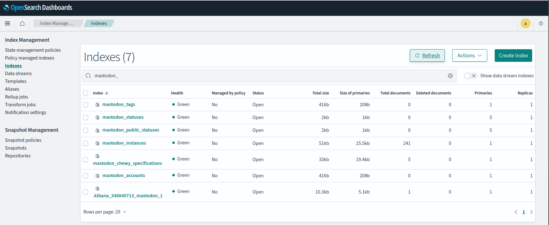Open Repositories page

(18, 156)
